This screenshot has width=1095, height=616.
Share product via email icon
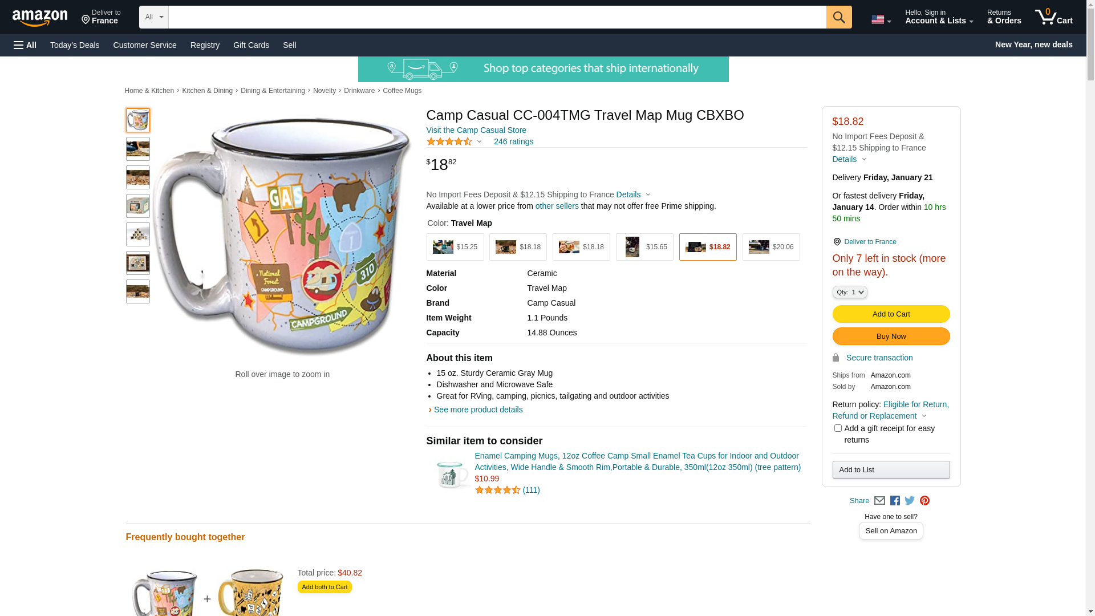click(879, 501)
